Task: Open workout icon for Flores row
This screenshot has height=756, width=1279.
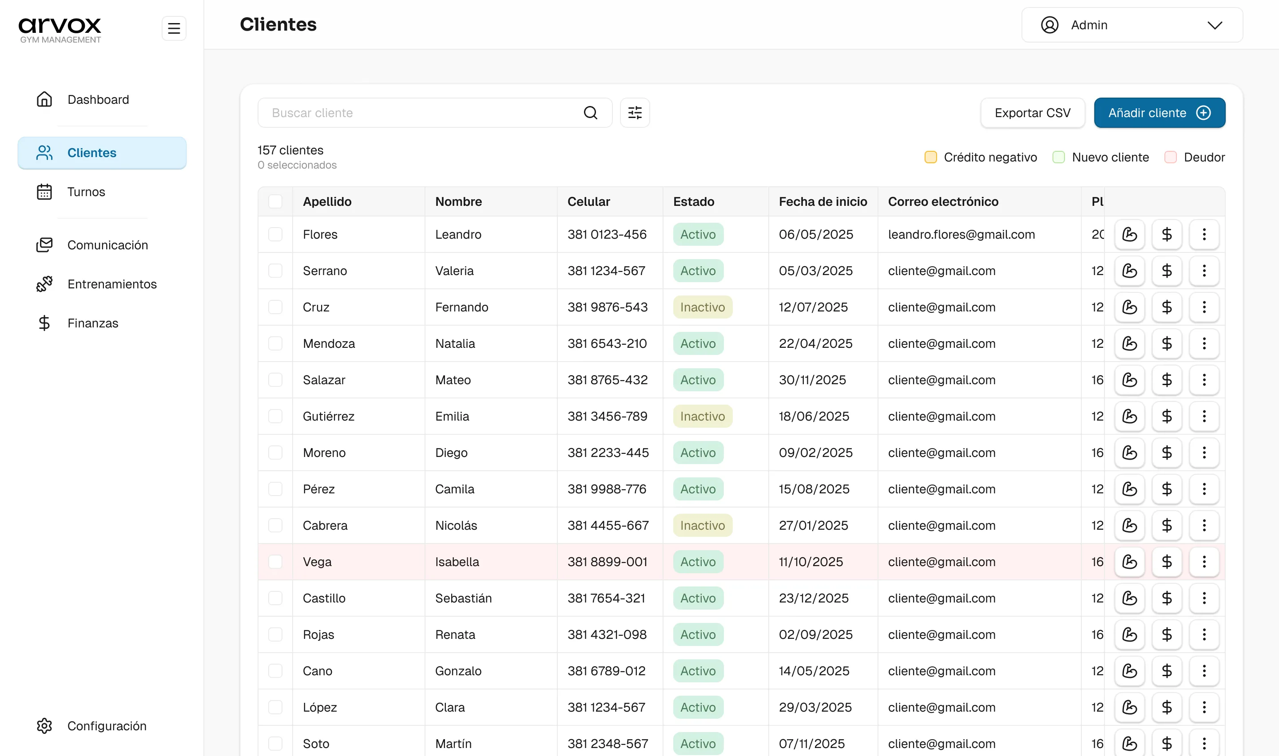Action: (x=1130, y=234)
